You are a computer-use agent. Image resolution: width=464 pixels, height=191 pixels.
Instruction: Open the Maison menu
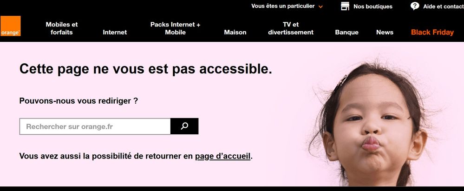point(235,32)
